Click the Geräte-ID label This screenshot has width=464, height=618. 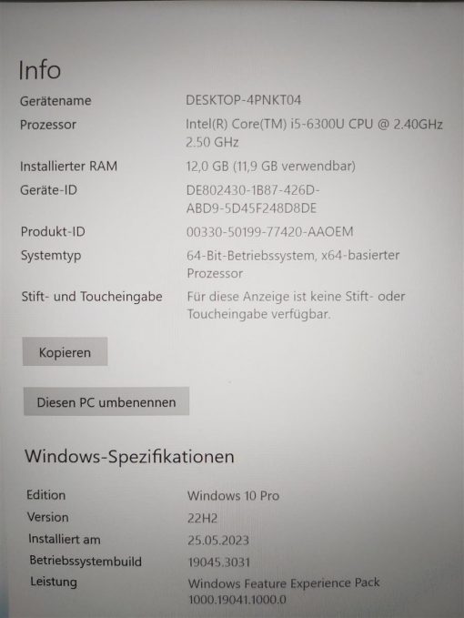coord(48,190)
